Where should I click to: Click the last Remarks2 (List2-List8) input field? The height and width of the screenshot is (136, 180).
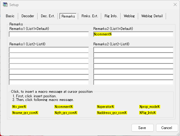click(133, 82)
